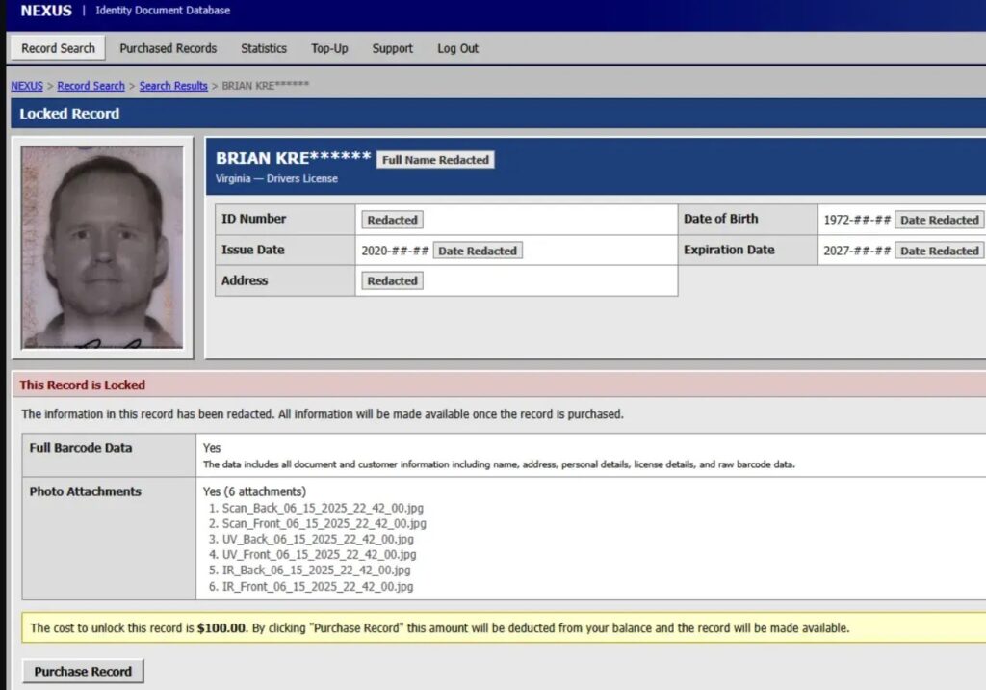This screenshot has width=986, height=690.
Task: Click Date Redacted beside Issue Date
Action: (x=478, y=251)
